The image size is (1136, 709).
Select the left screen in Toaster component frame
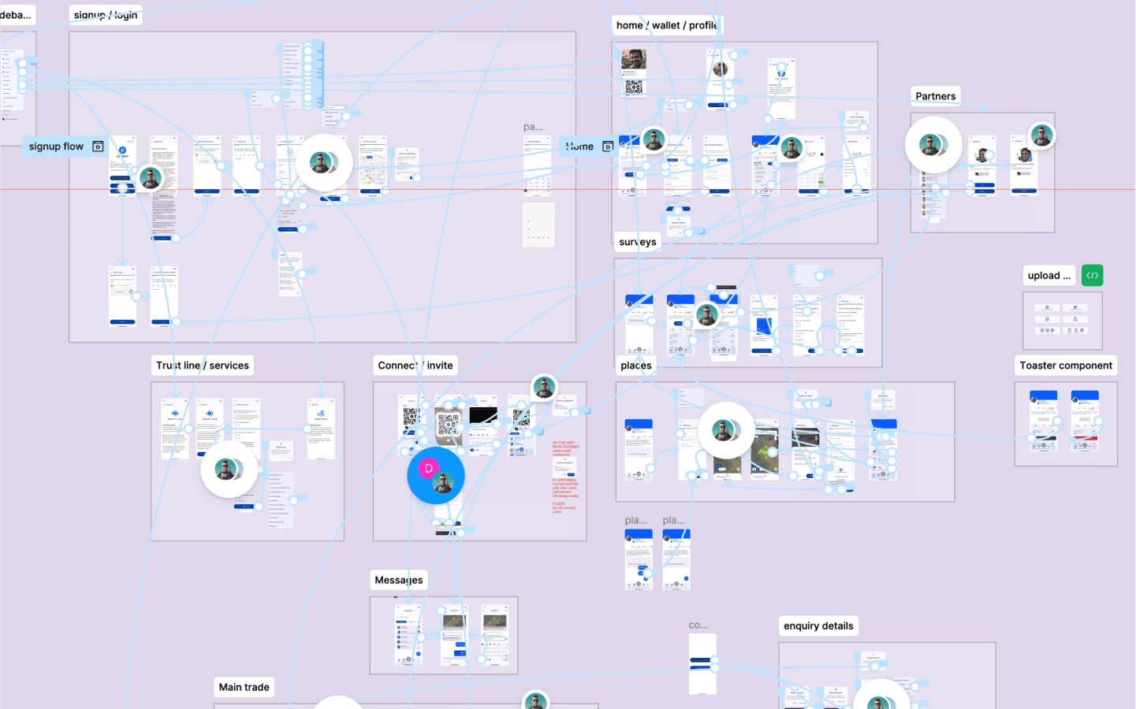coord(1044,421)
